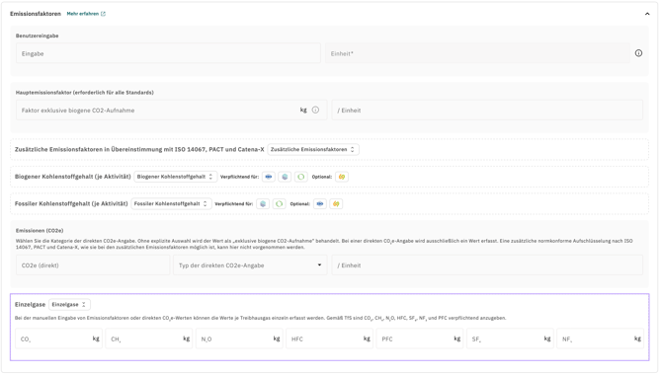662x376 pixels.
Task: Click the CH₄ single gas input
Action: pyautogui.click(x=149, y=338)
